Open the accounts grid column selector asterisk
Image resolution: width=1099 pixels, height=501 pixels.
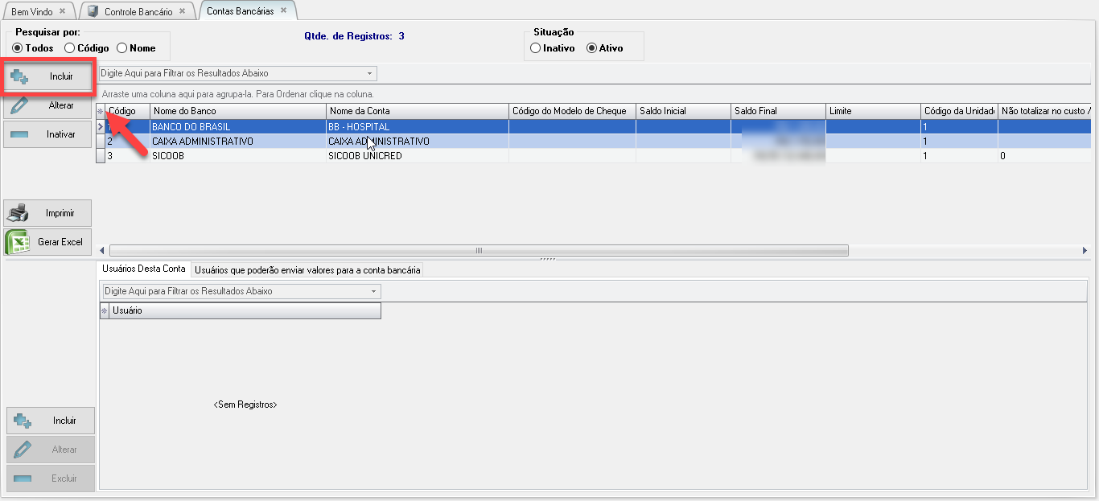pos(101,111)
